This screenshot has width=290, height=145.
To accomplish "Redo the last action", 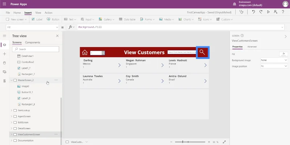I will tap(261, 12).
